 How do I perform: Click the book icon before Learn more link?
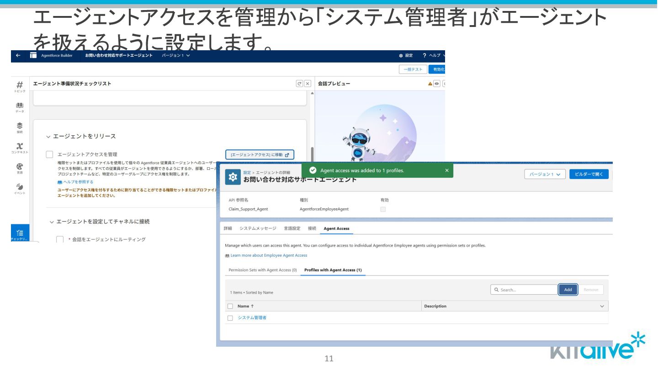click(227, 255)
